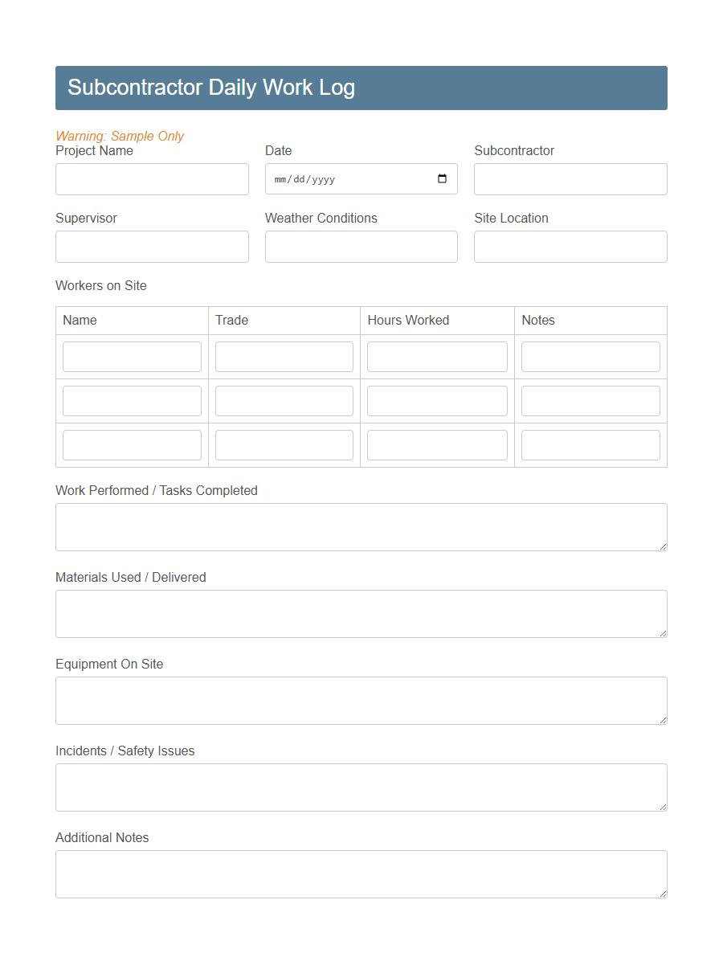Click the second row Notes field
The image size is (723, 953).
[590, 400]
